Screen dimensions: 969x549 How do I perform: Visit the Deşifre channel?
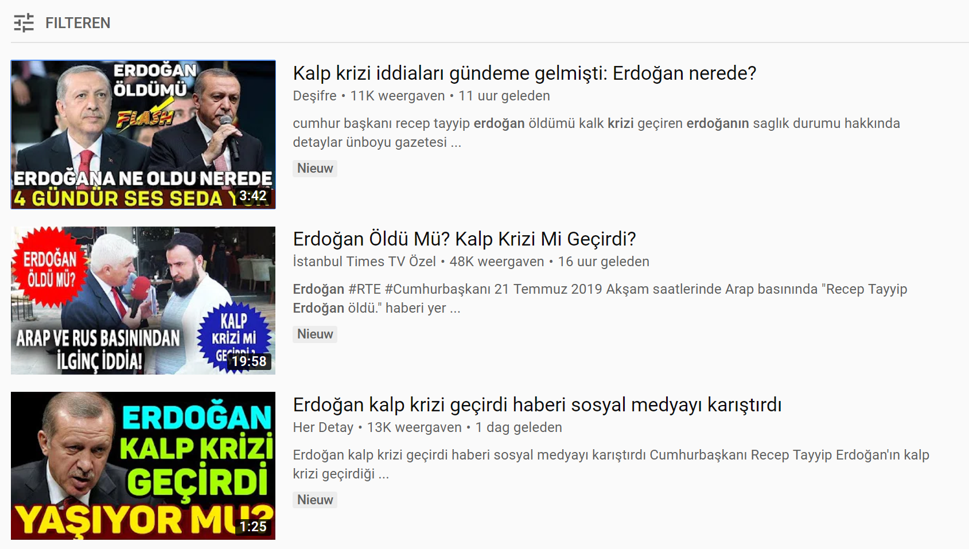point(314,96)
